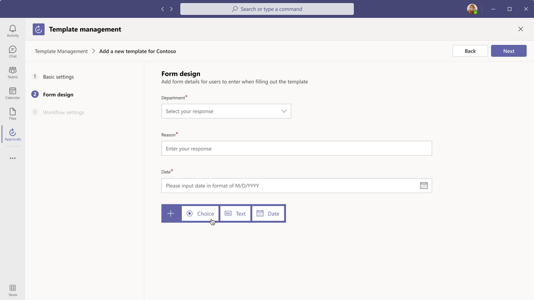Open the Activity feed in sidebar
Screen dimensions: 534x300
pyautogui.click(x=12, y=31)
